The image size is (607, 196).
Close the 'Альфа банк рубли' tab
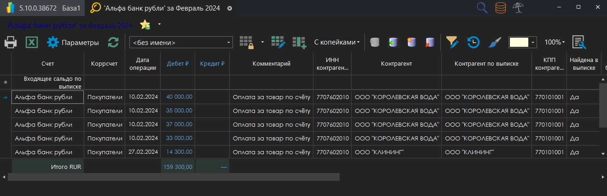pos(230,8)
